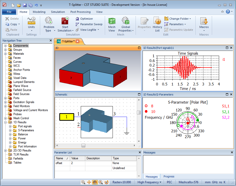This screenshot has width=236, height=186.
Task: Switch to the Post Processing ribbon tab
Action: (81, 12)
